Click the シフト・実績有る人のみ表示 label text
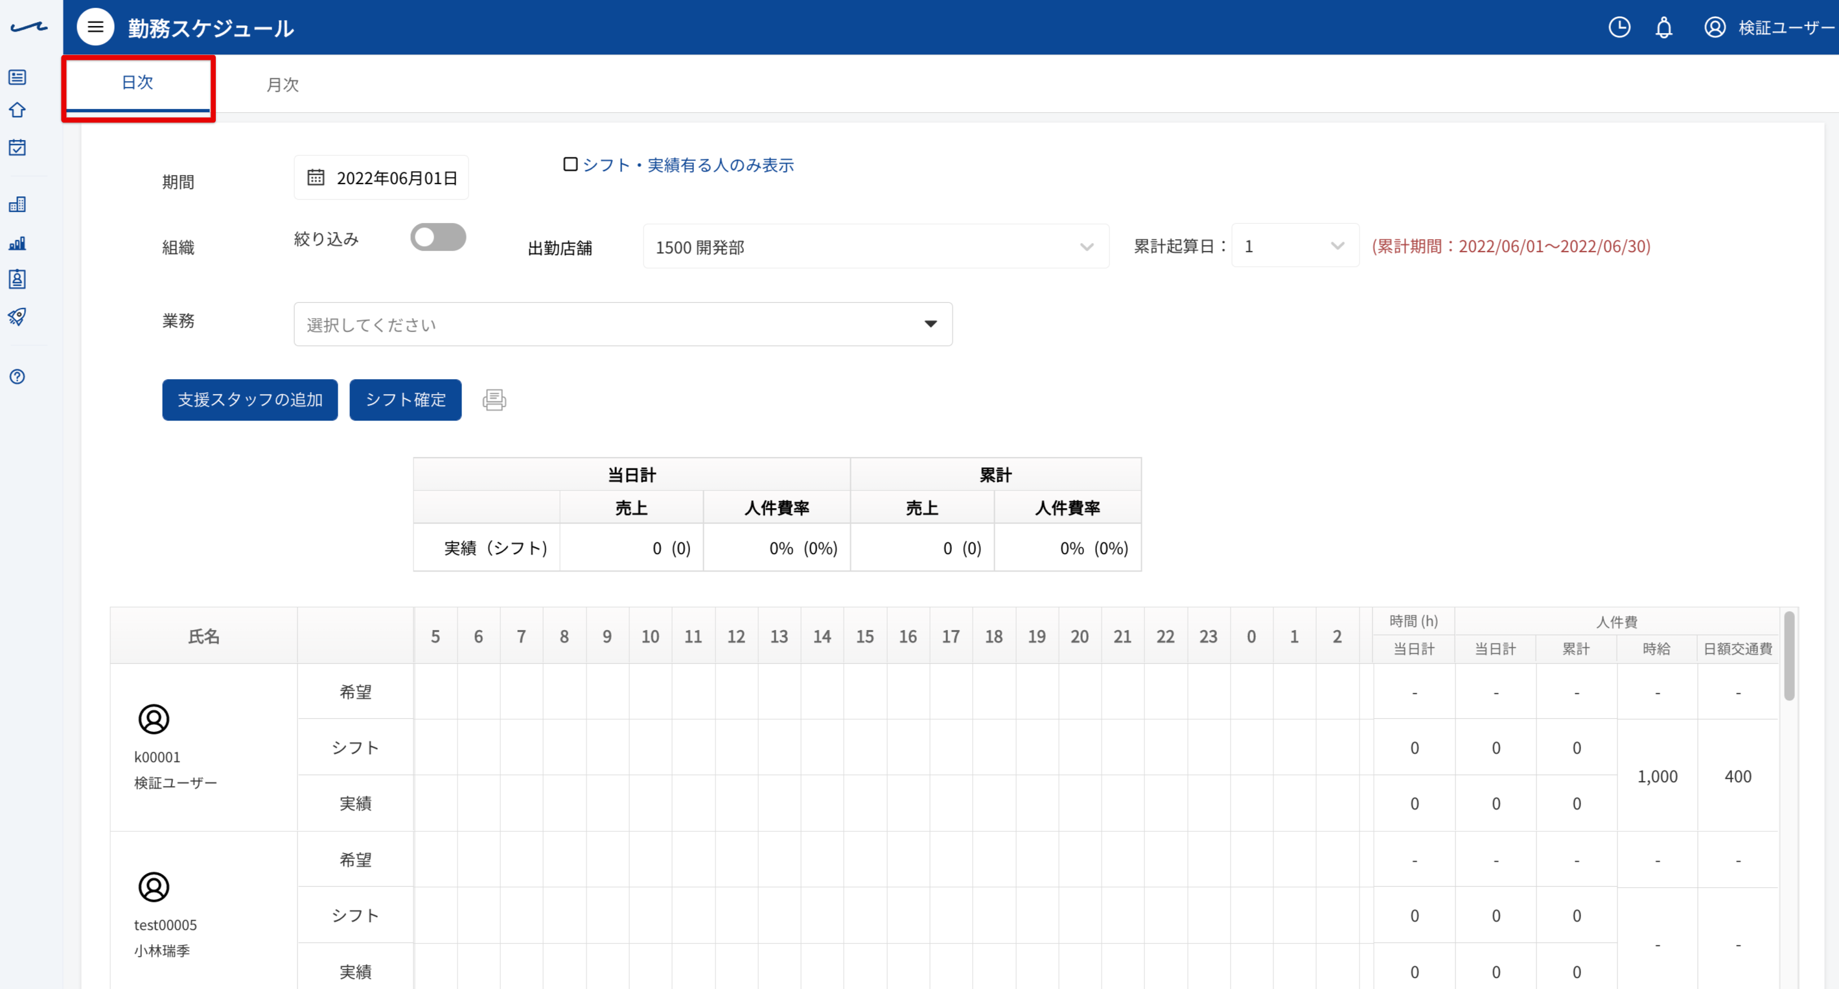 click(688, 165)
